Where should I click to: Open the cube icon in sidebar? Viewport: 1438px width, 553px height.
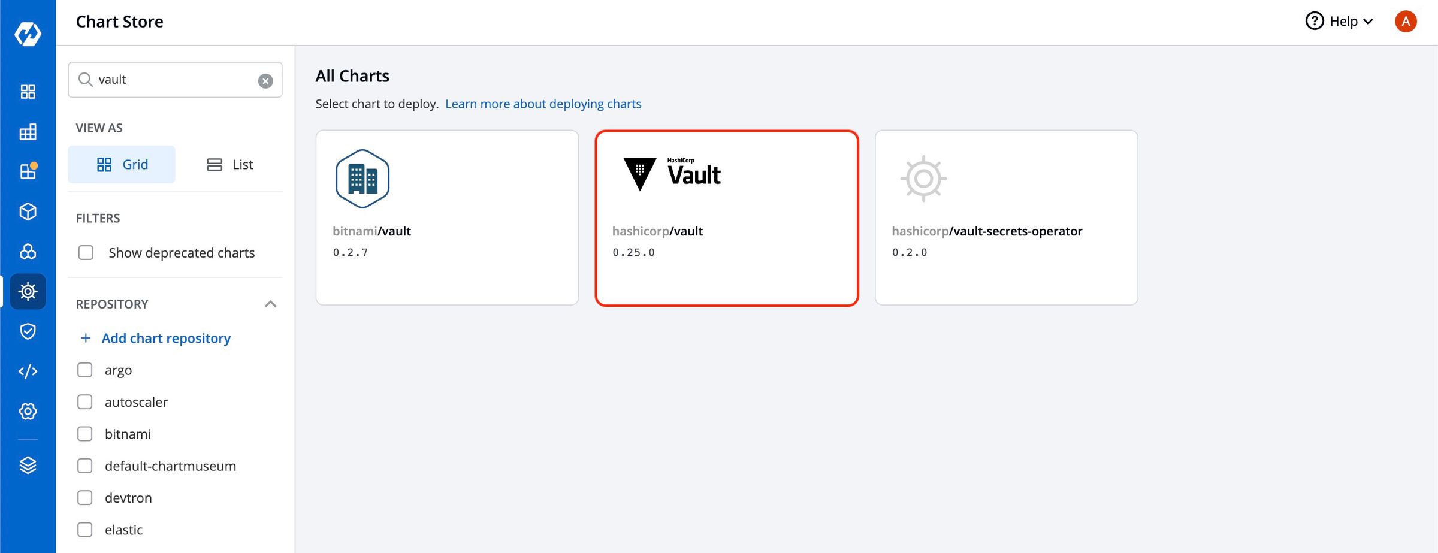click(28, 211)
